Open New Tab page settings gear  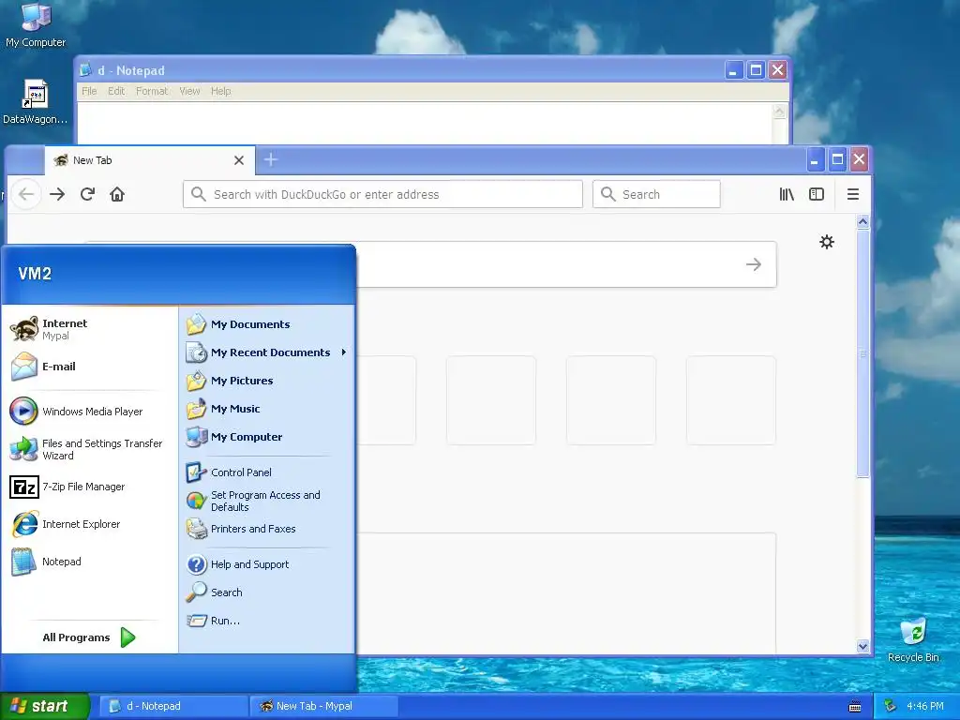[827, 242]
